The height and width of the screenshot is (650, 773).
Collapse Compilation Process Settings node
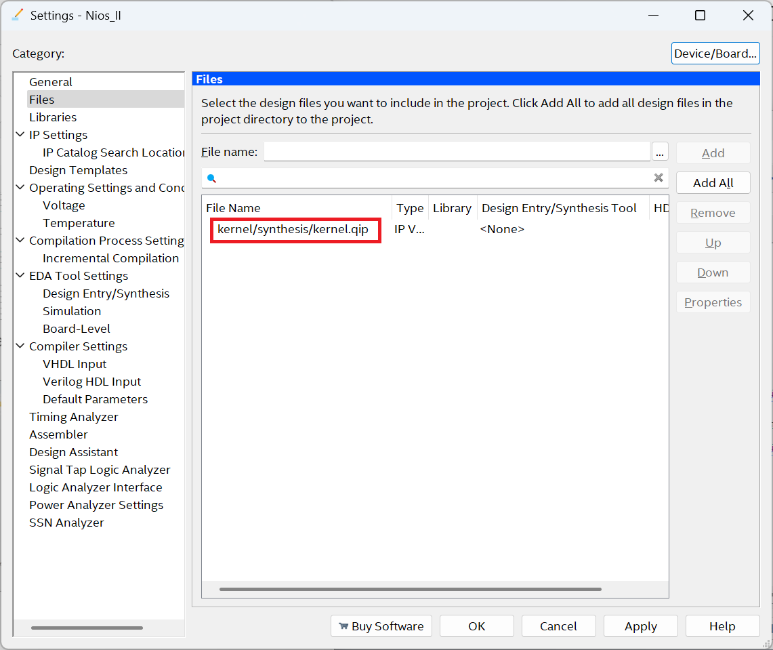[20, 240]
